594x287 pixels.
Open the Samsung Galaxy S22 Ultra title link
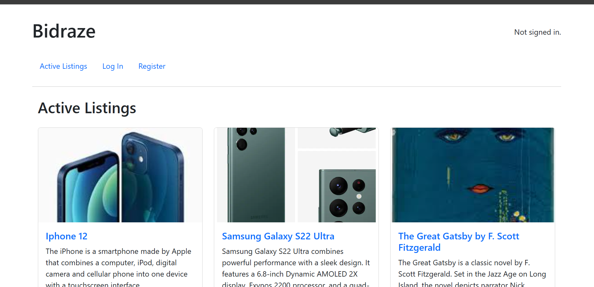click(278, 236)
